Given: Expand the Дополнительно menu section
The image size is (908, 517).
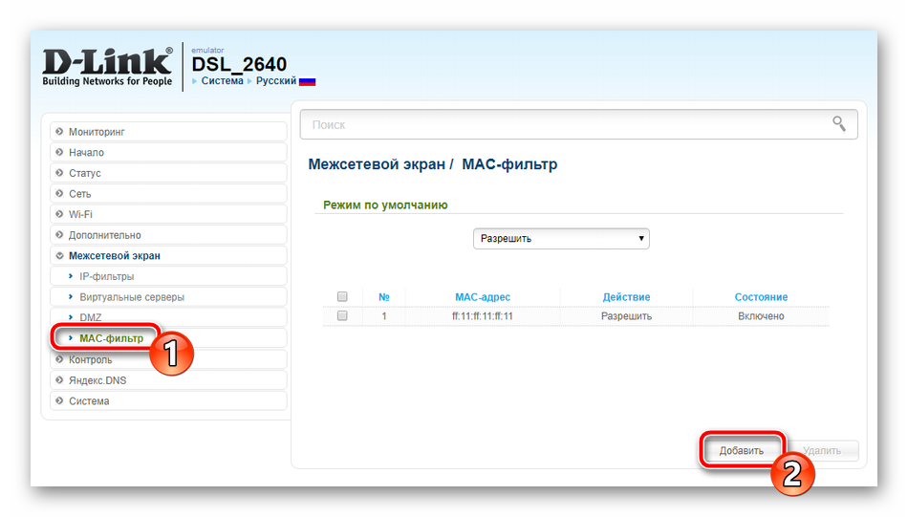Looking at the screenshot, I should [x=168, y=234].
